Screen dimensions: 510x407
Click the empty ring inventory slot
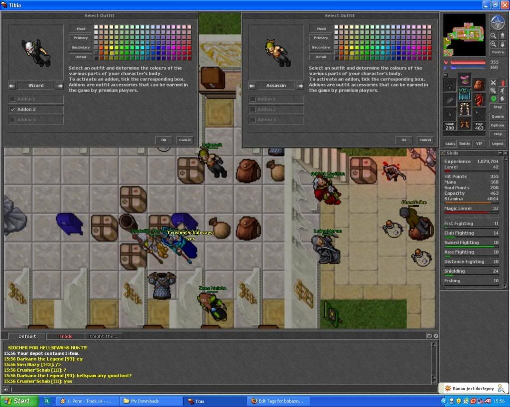coord(450,115)
